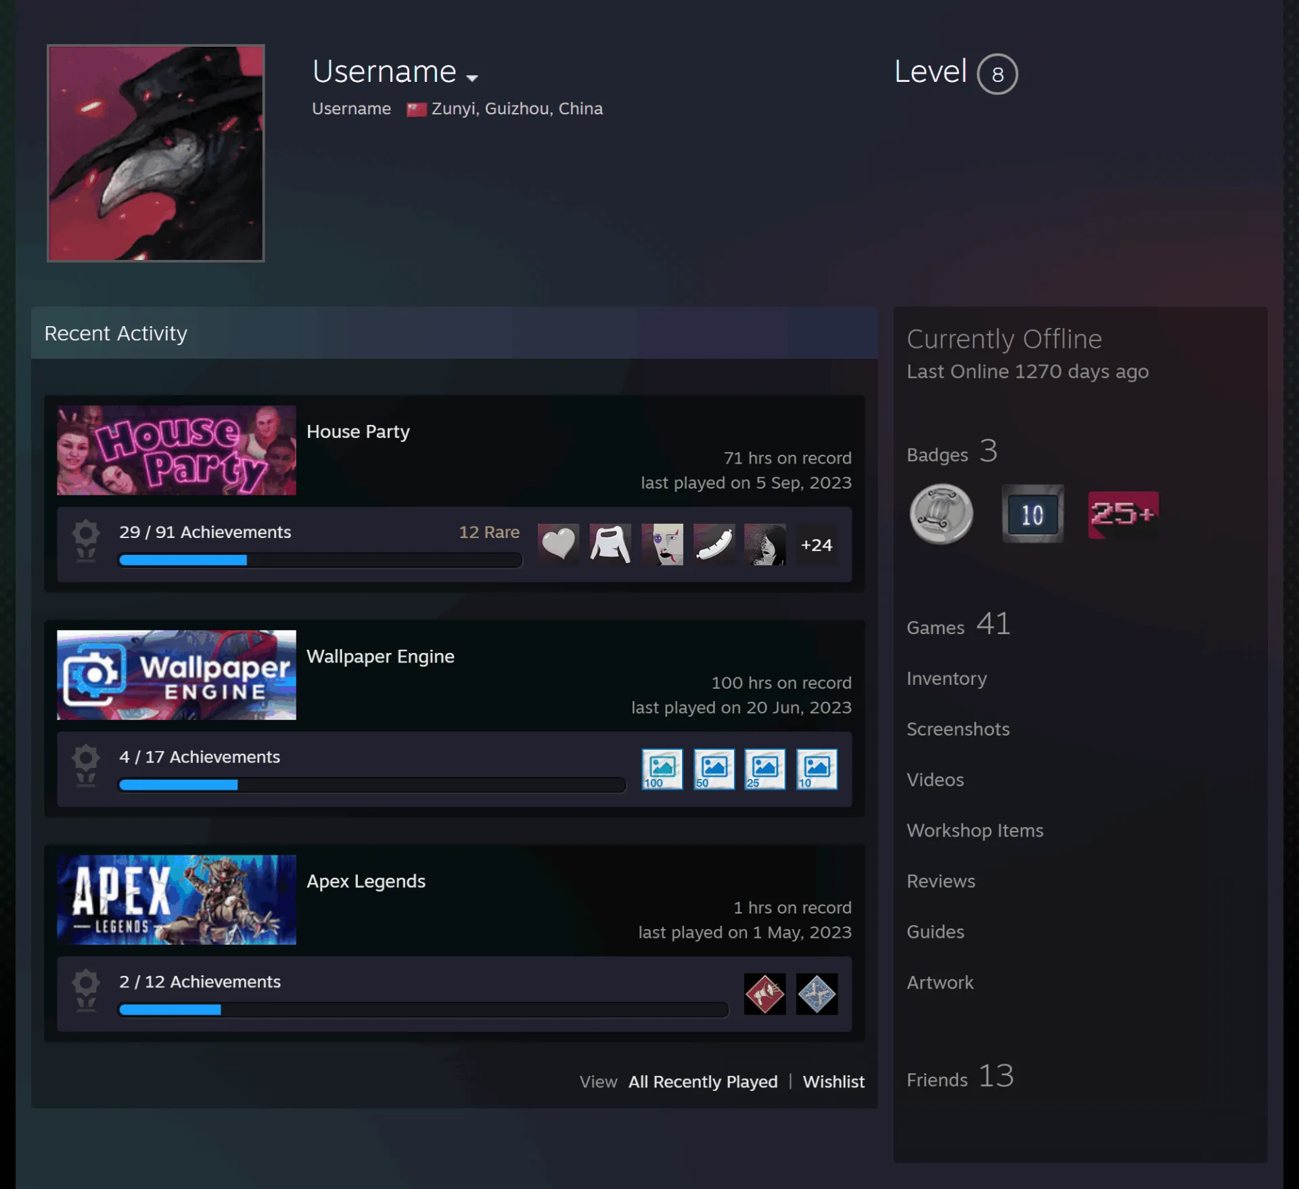1299x1189 pixels.
Task: Click the heart achievement icon in House Party
Action: click(558, 544)
